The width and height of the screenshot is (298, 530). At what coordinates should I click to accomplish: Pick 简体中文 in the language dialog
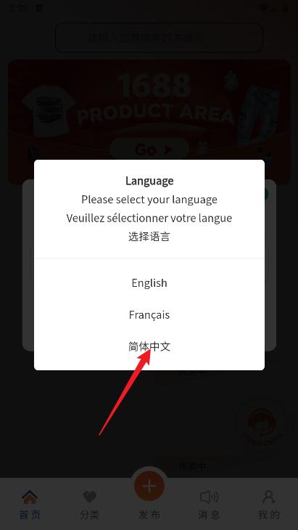pos(149,347)
